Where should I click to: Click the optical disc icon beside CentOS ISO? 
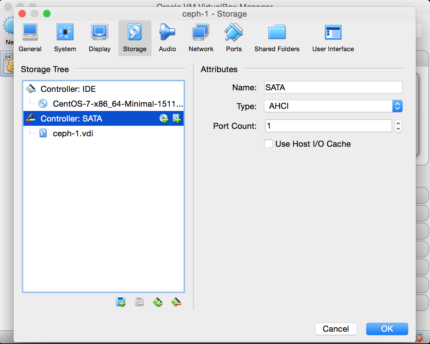point(43,104)
